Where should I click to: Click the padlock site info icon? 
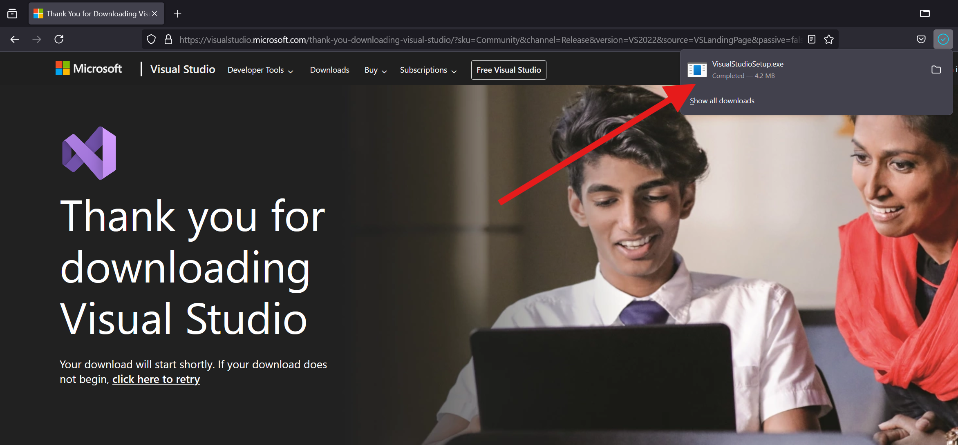coord(168,40)
